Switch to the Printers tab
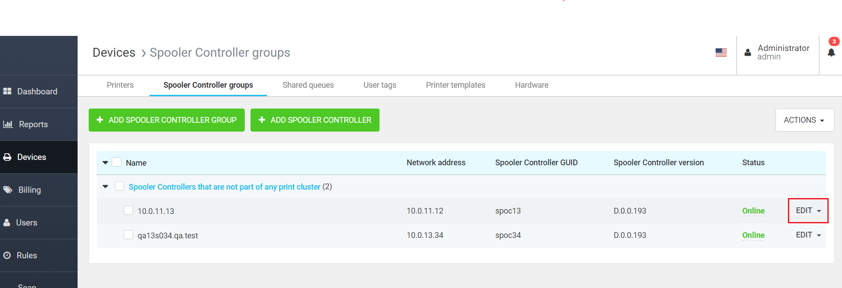842x288 pixels. point(120,85)
